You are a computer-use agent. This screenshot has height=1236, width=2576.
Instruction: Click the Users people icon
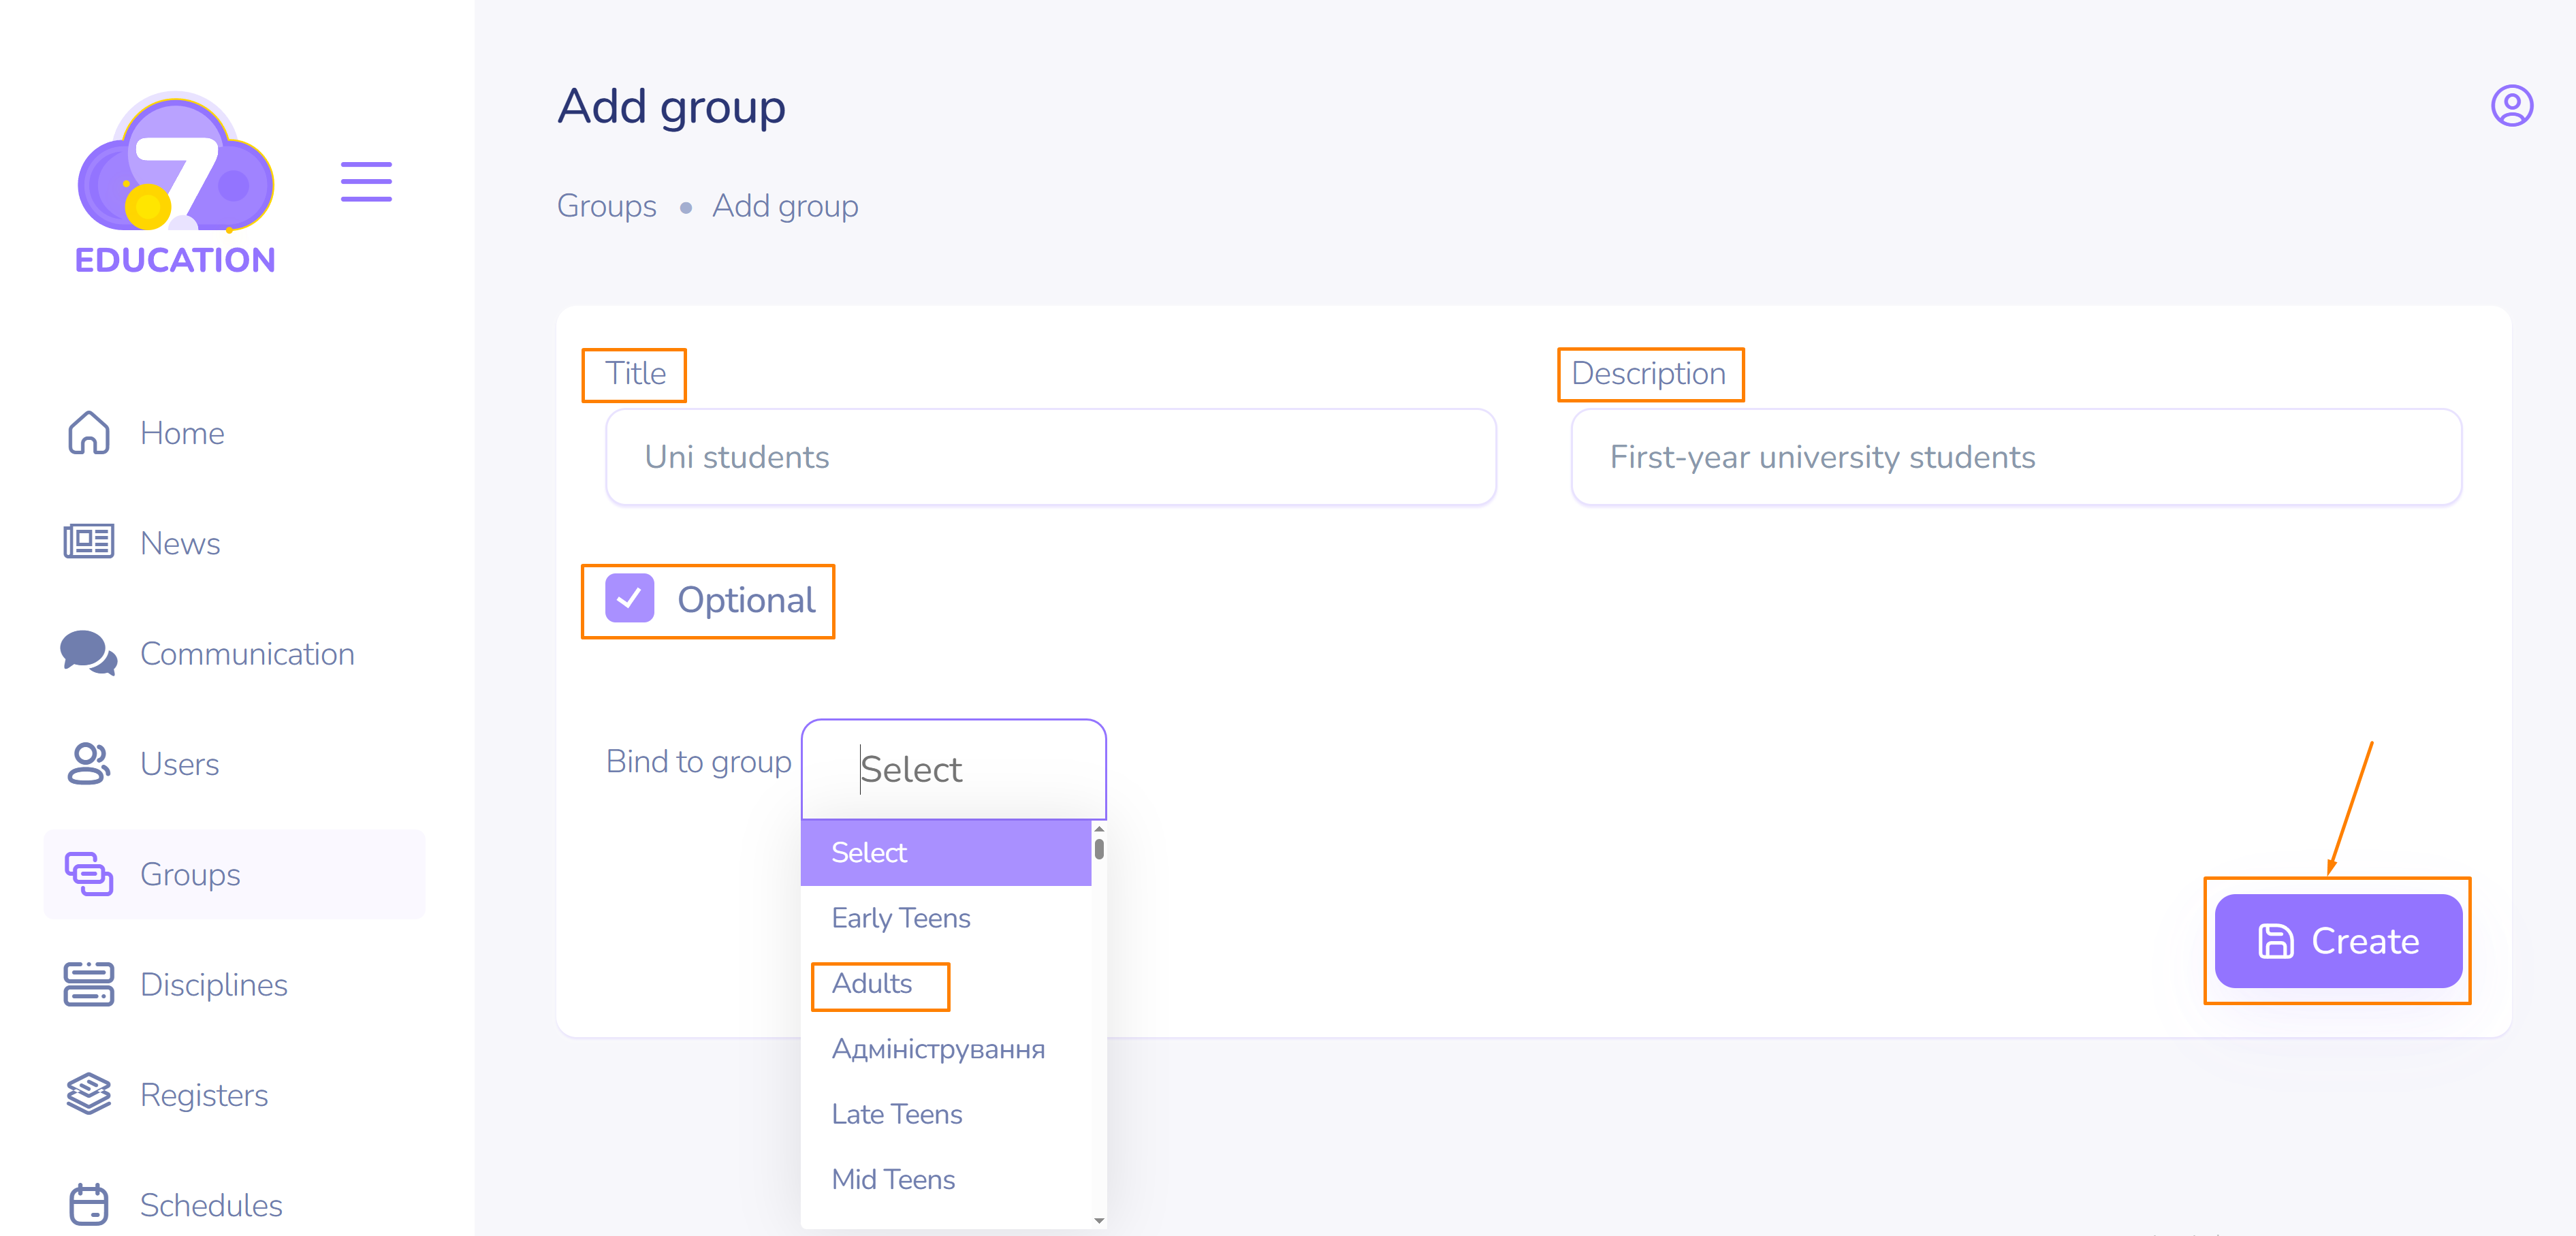click(88, 763)
